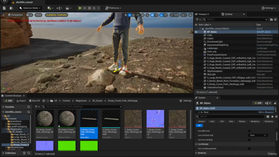The height and width of the screenshot is (157, 279).
Task: Activate the rotate tool in viewport
Action: (134, 15)
